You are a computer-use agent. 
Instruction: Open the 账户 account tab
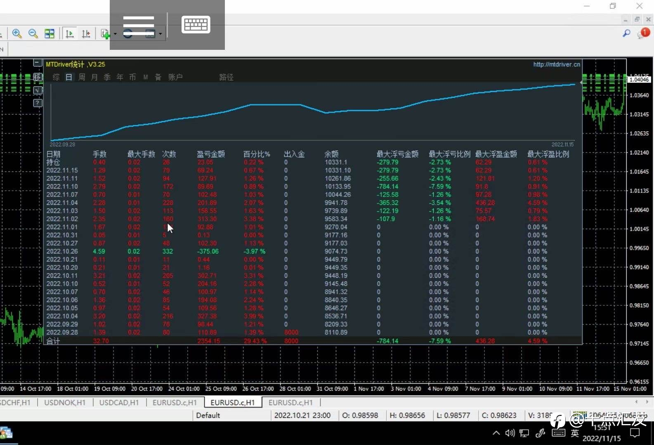[x=175, y=77]
